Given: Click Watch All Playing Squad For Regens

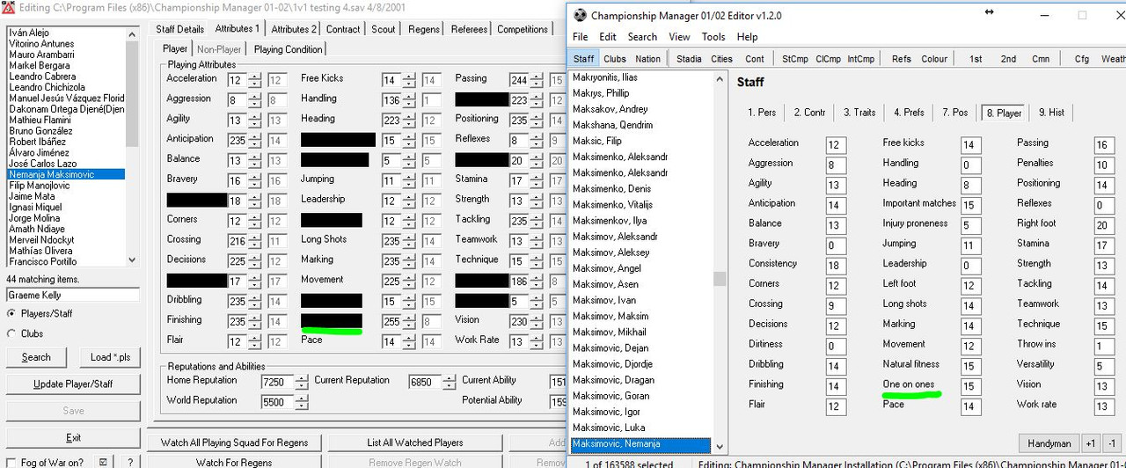Looking at the screenshot, I should click(x=234, y=442).
